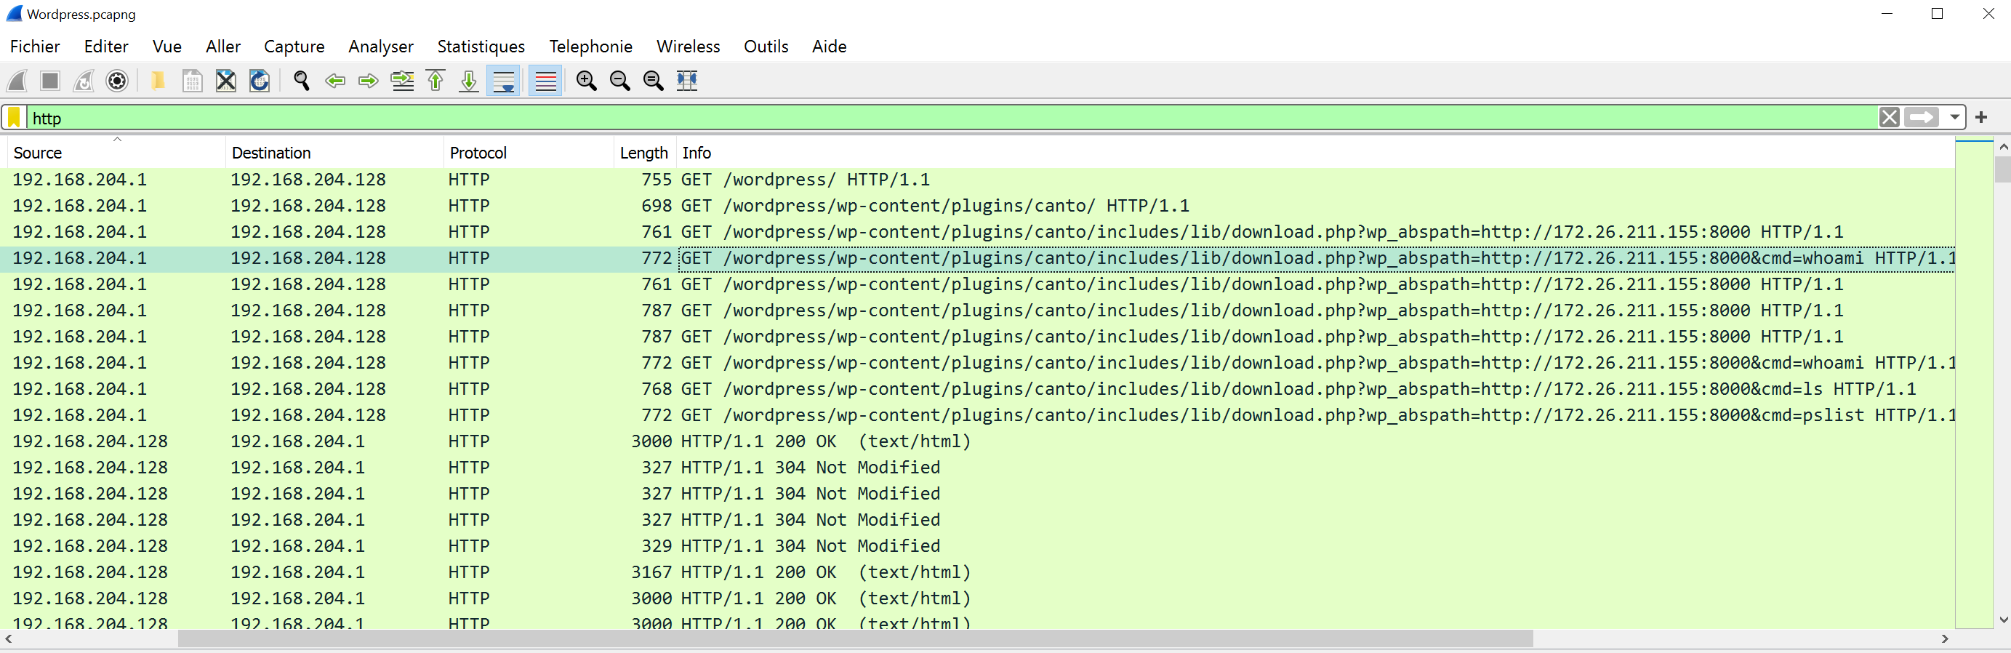Go to a specified packet

tap(402, 81)
